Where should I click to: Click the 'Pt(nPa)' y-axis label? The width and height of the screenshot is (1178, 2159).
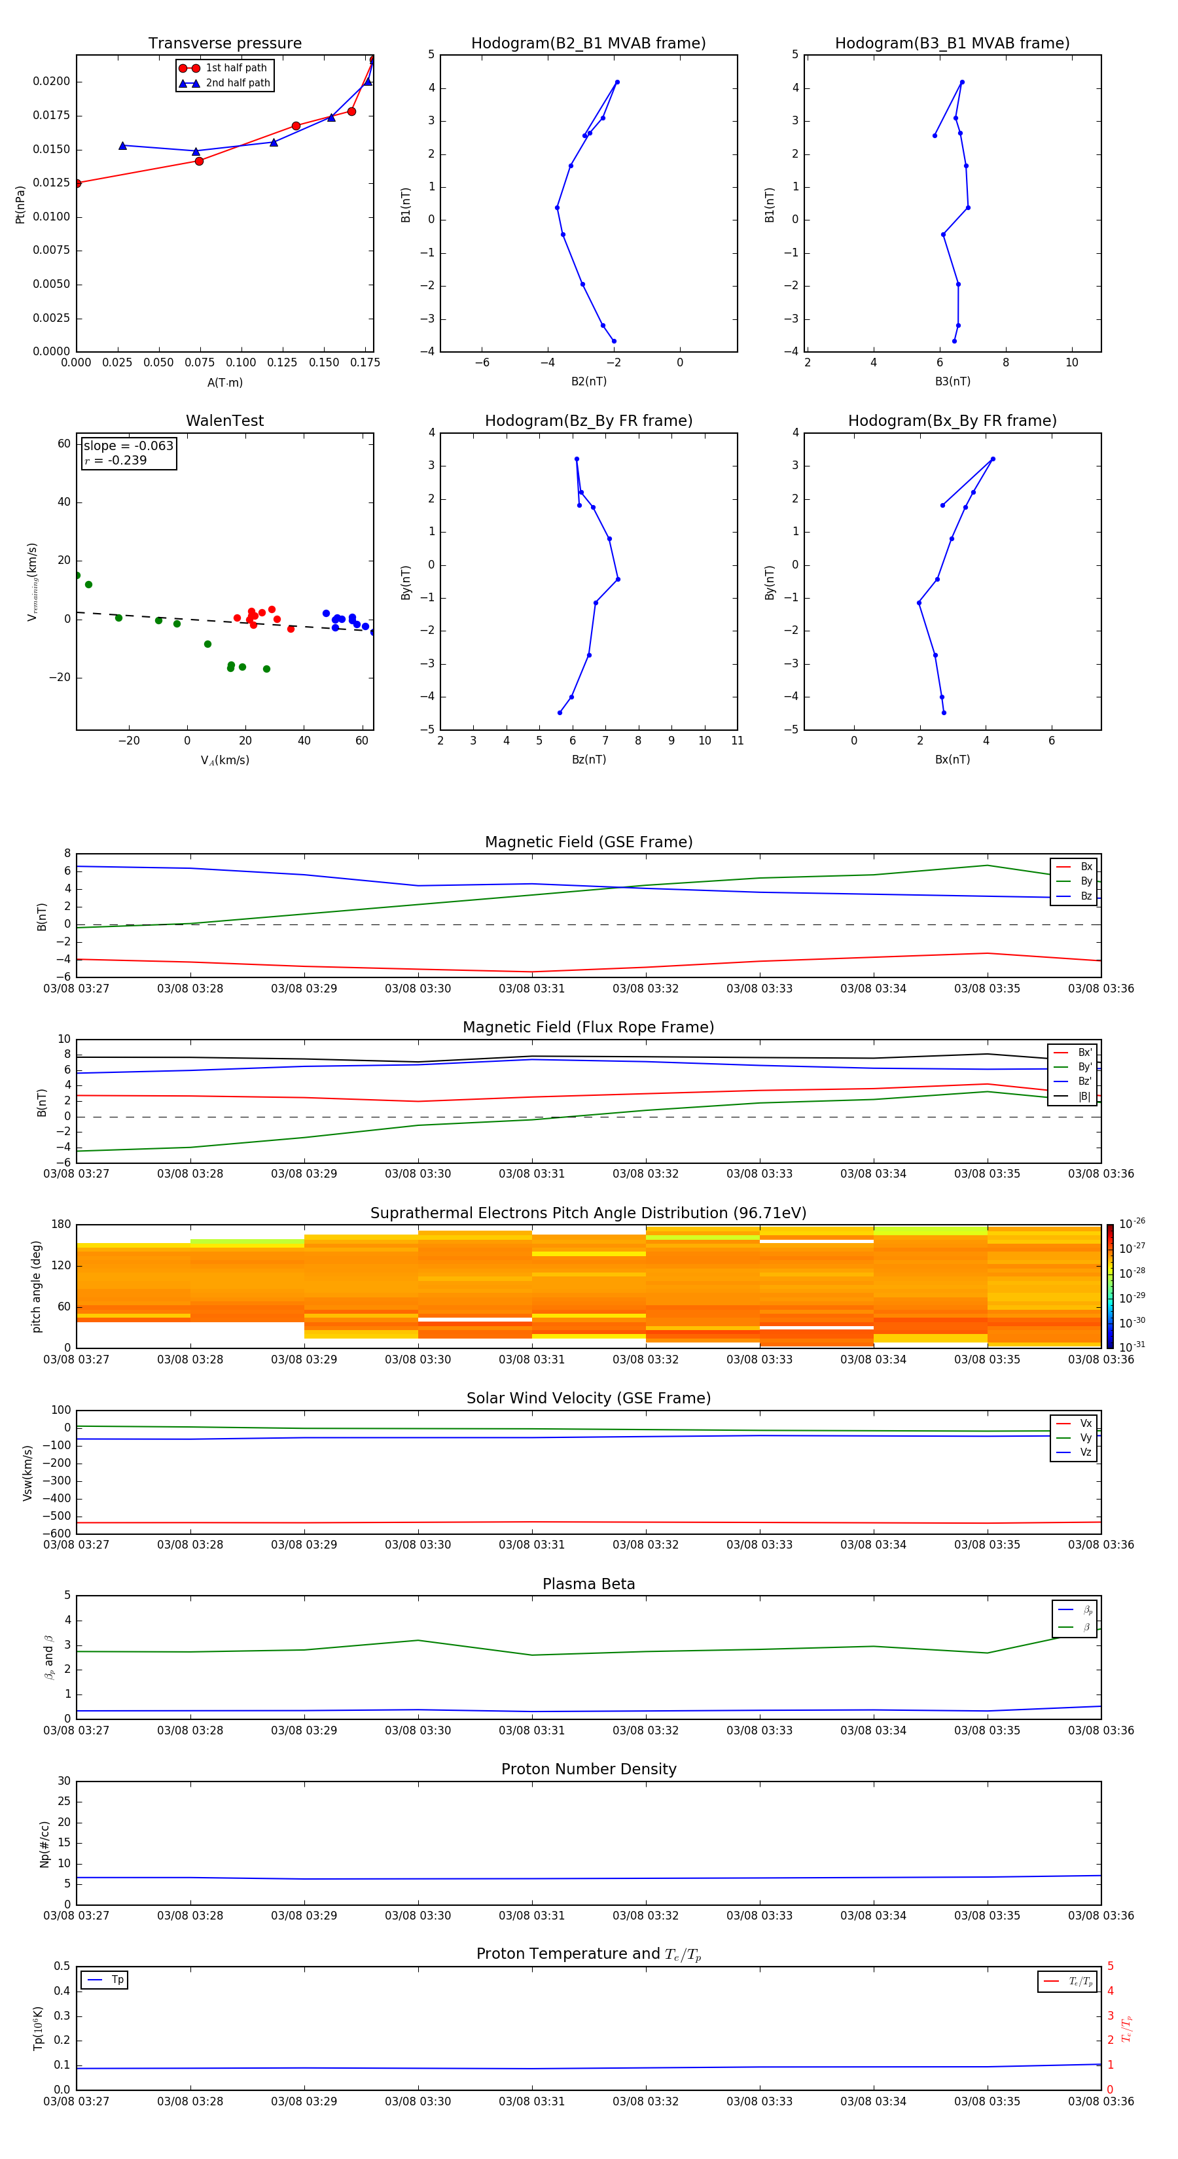(20, 203)
